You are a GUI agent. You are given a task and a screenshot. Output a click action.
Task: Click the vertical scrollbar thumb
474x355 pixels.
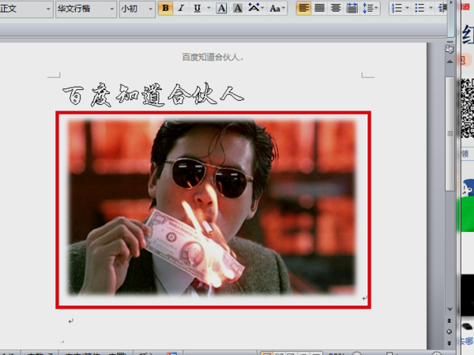point(450,134)
